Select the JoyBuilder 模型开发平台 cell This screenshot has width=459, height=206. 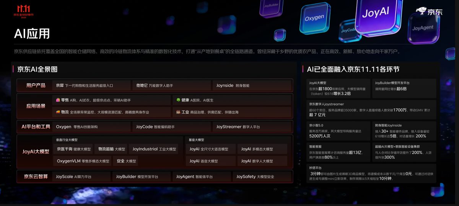coord(142,177)
